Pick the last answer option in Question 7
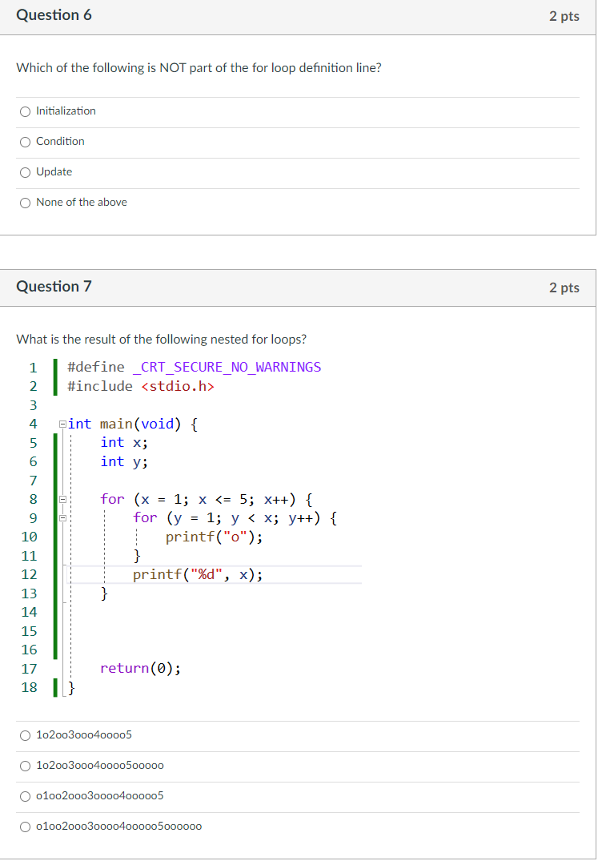The width and height of the screenshot is (598, 861). 25,826
